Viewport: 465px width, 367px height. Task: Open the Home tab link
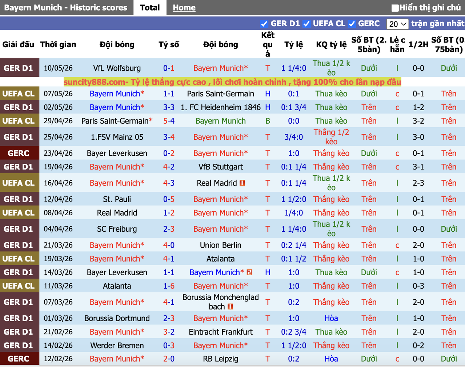184,8
